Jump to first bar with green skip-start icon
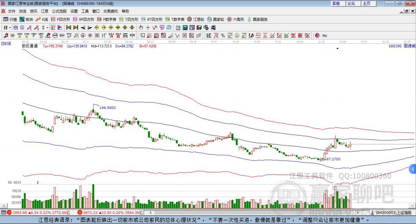The height and width of the screenshot is (224, 416). 68,28
